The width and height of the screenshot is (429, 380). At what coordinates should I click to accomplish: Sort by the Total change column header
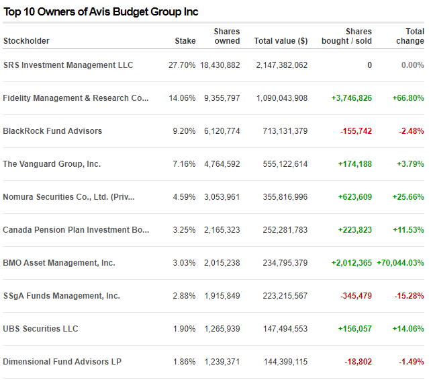click(410, 36)
